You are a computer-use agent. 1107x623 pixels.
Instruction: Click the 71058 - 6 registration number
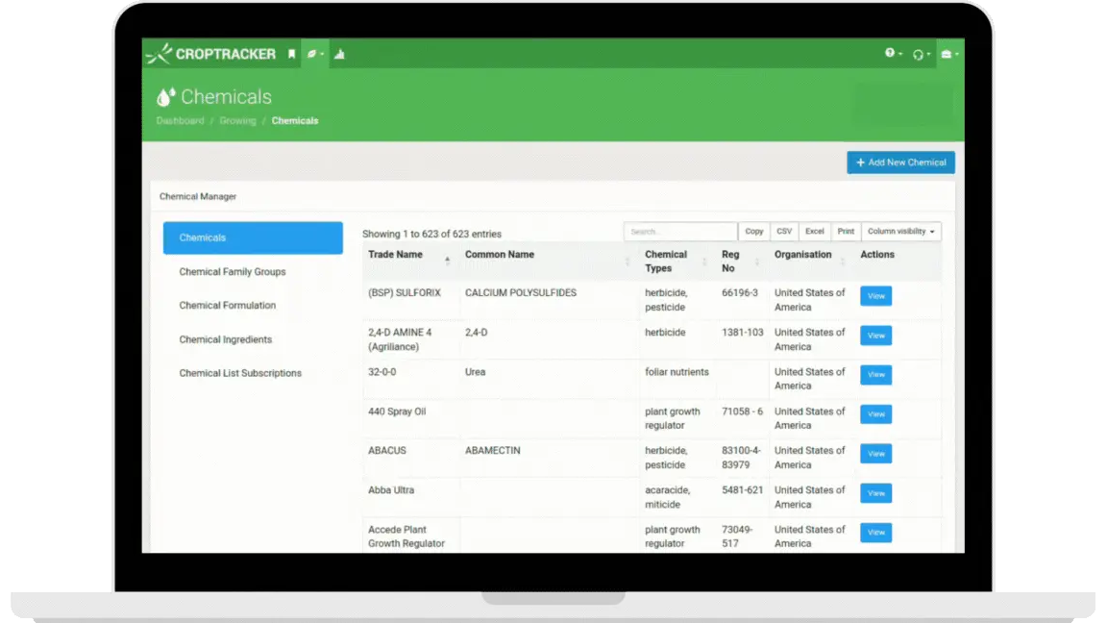(x=742, y=411)
